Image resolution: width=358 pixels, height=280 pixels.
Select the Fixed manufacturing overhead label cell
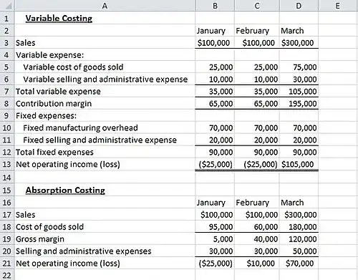(105, 127)
